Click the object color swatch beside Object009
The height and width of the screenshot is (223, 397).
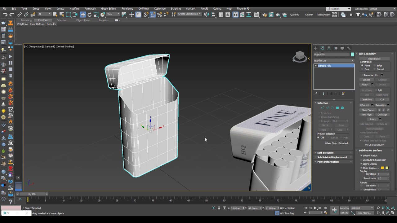click(353, 55)
